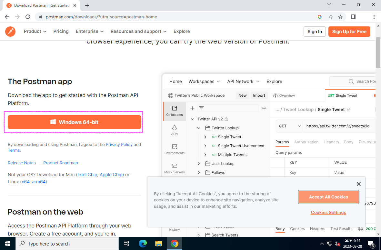This screenshot has height=250, width=381.
Task: Click the taskbar clock and date
Action: pyautogui.click(x=353, y=244)
